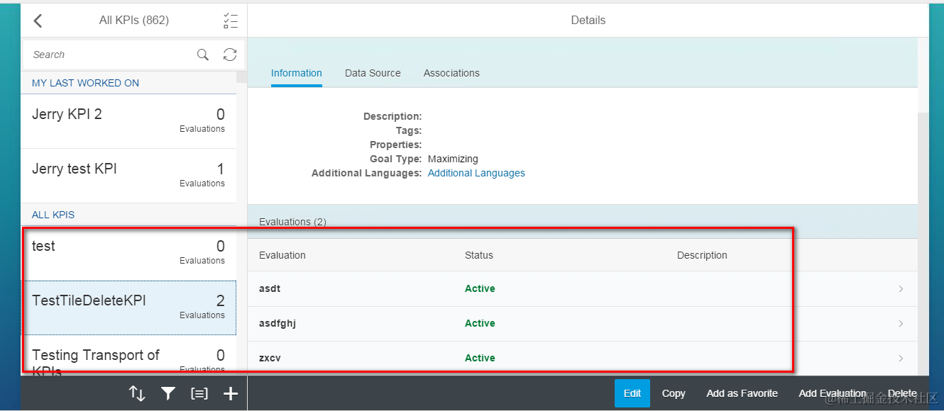Click the search magnifier icon
Image resolution: width=944 pixels, height=411 pixels.
[x=203, y=55]
